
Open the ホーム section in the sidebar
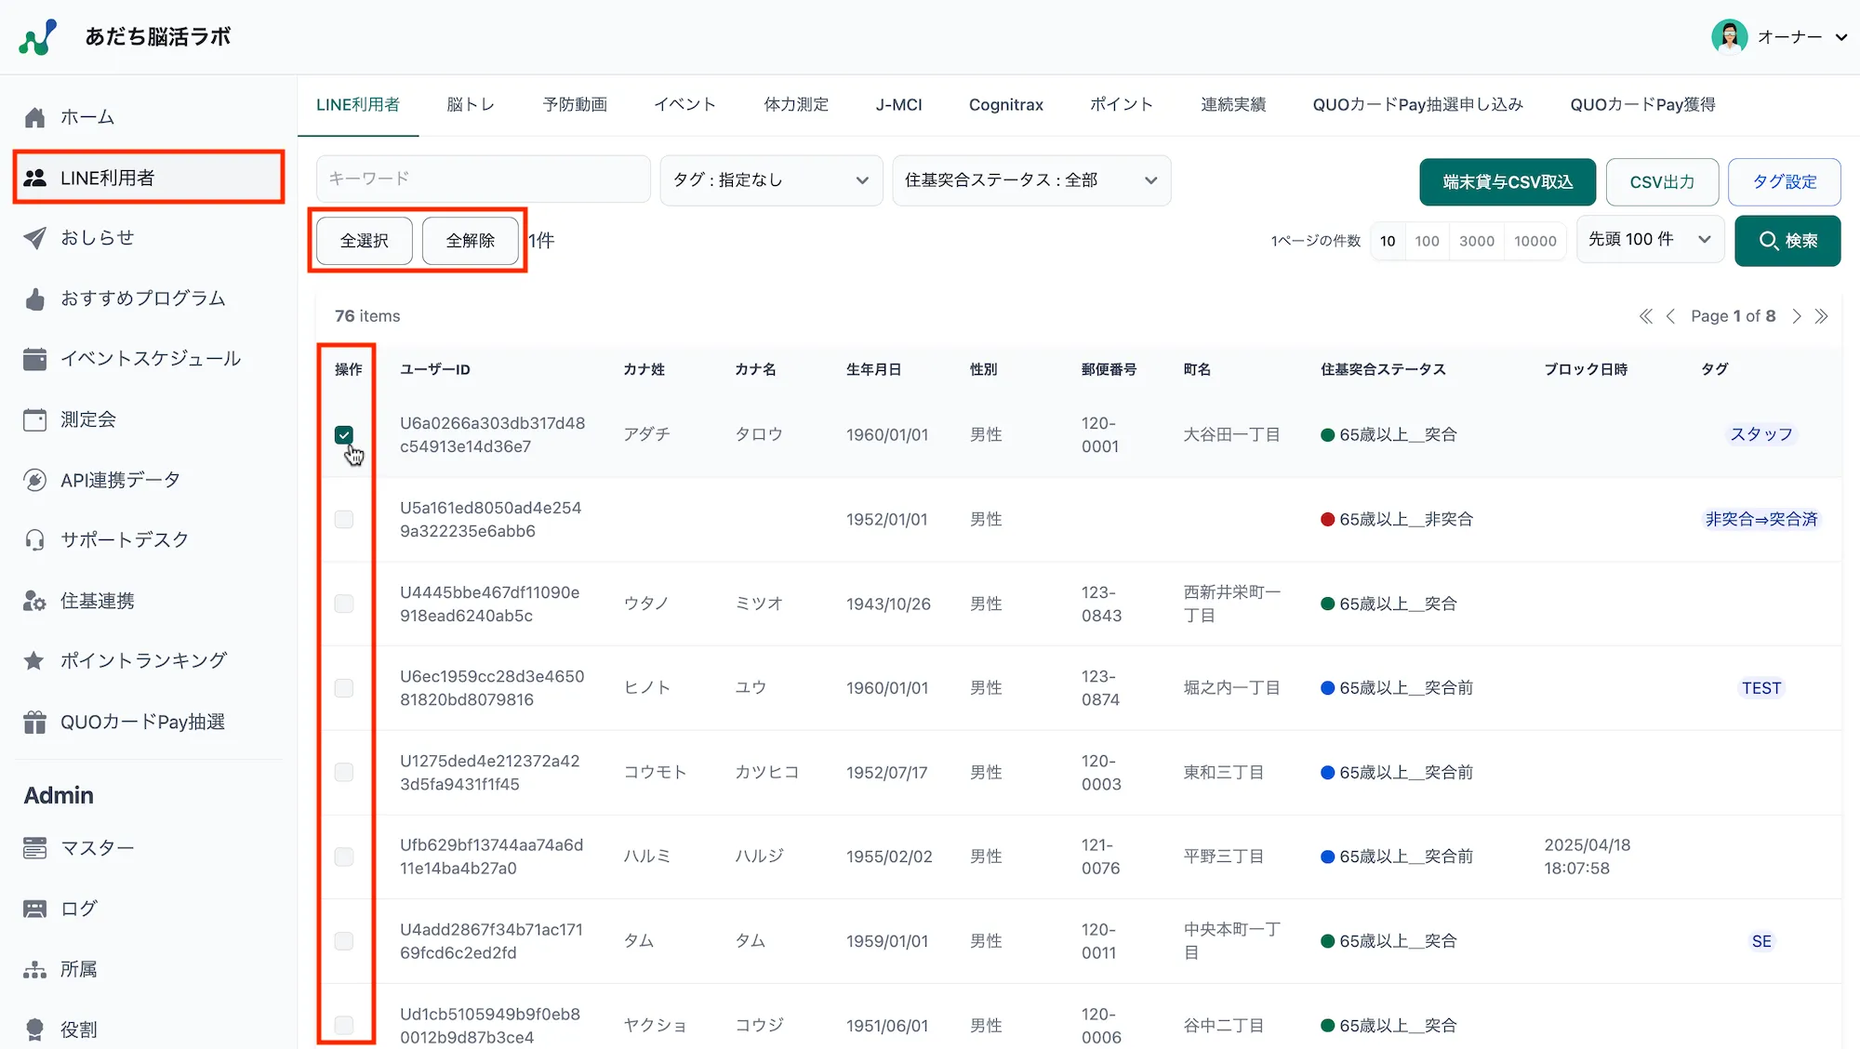click(87, 116)
